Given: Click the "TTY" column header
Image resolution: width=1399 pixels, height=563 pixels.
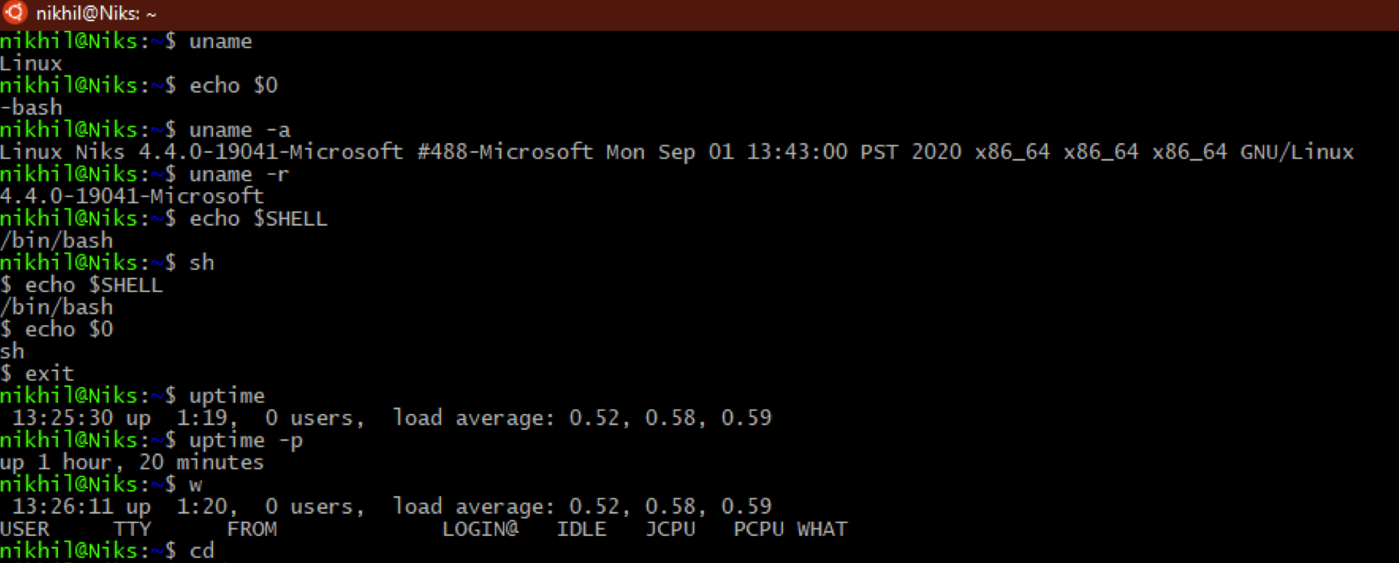Looking at the screenshot, I should 133,529.
